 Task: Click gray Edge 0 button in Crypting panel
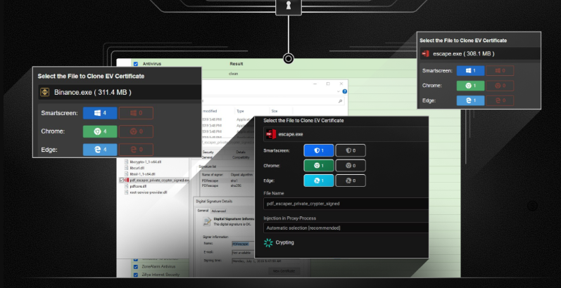[351, 181]
